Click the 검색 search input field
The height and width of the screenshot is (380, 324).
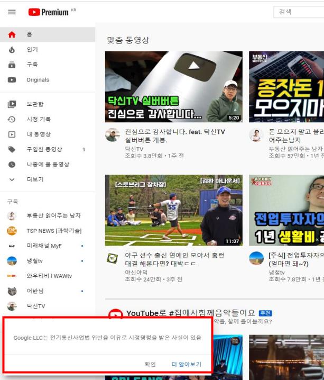299,12
